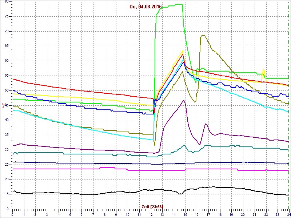Select hour 24 at the time axis end
The width and height of the screenshot is (291, 218).
pos(288,214)
